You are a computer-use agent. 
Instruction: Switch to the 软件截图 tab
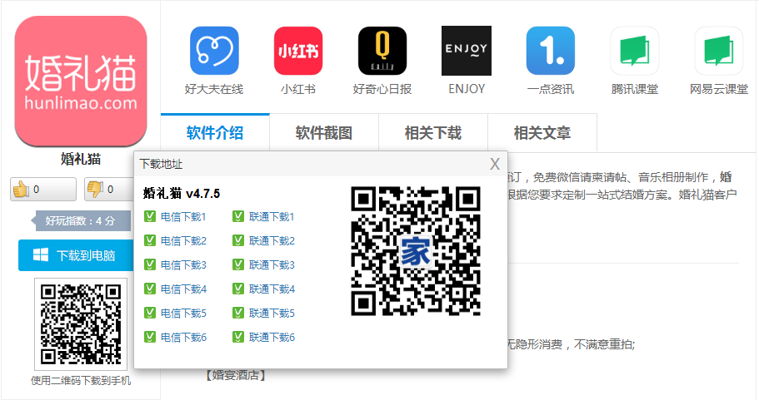pyautogui.click(x=324, y=132)
